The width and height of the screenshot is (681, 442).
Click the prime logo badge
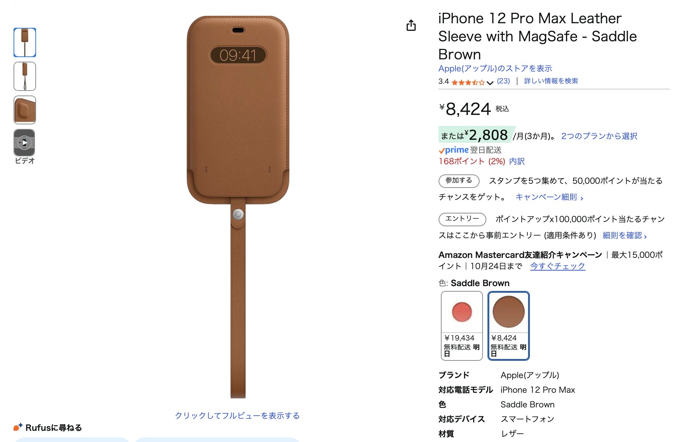pyautogui.click(x=454, y=150)
